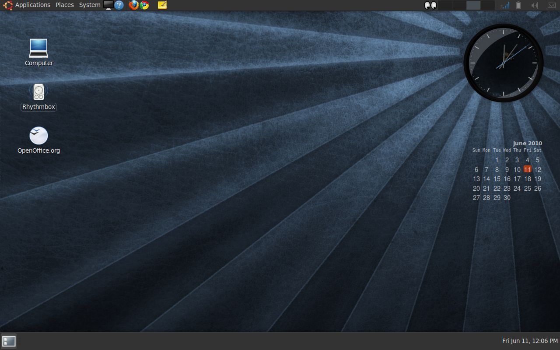The width and height of the screenshot is (560, 350).
Task: Select day 1 in June calendar
Action: [x=497, y=160]
